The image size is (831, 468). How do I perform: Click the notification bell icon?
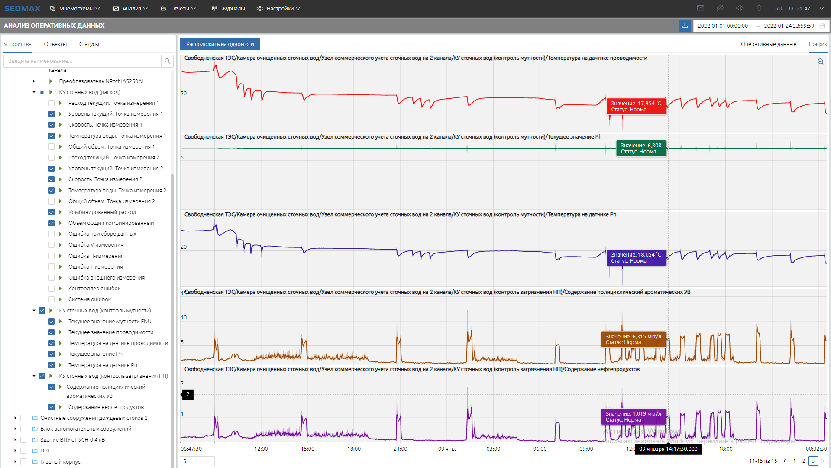point(759,8)
